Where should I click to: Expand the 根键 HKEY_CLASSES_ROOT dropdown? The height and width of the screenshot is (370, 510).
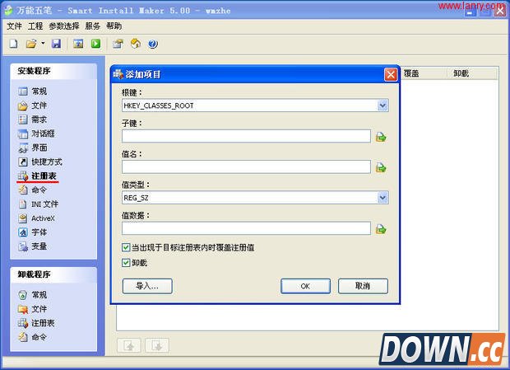point(382,105)
